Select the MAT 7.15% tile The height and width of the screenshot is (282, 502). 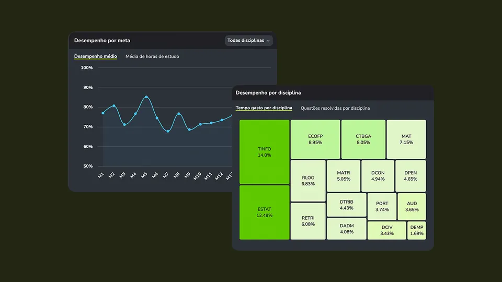point(406,139)
